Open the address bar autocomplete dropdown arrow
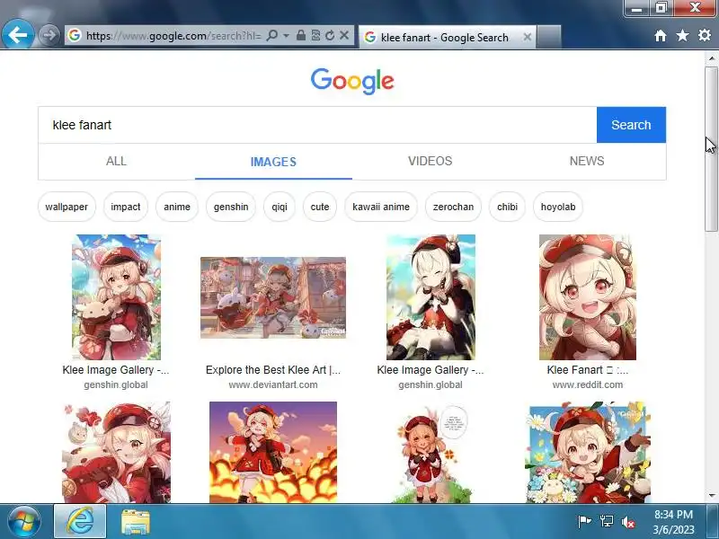The image size is (719, 539). coord(286,35)
